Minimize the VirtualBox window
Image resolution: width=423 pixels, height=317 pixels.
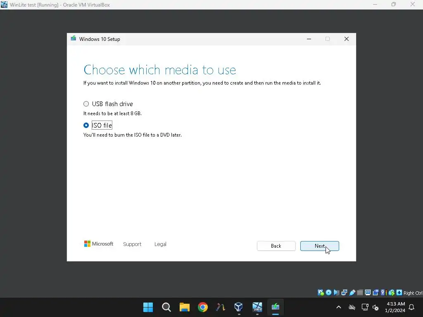375,4
